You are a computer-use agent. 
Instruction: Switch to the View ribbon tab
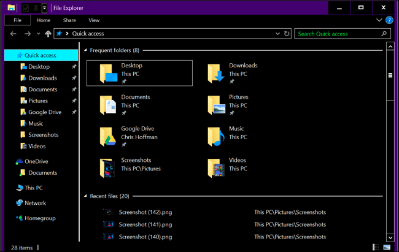pyautogui.click(x=94, y=20)
